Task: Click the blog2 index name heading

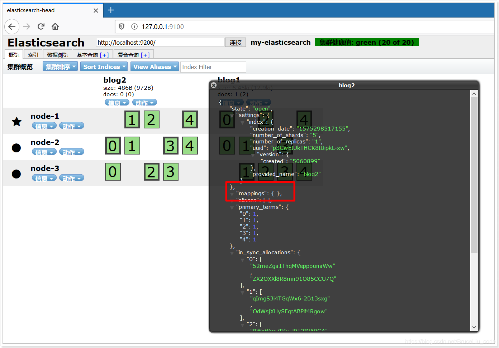Action: 115,80
